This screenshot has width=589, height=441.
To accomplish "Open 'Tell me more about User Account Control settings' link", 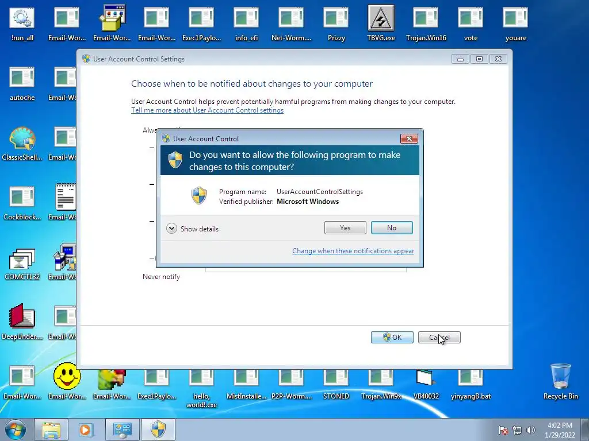I will tap(207, 110).
